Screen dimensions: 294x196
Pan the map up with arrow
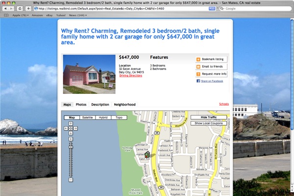(71, 124)
